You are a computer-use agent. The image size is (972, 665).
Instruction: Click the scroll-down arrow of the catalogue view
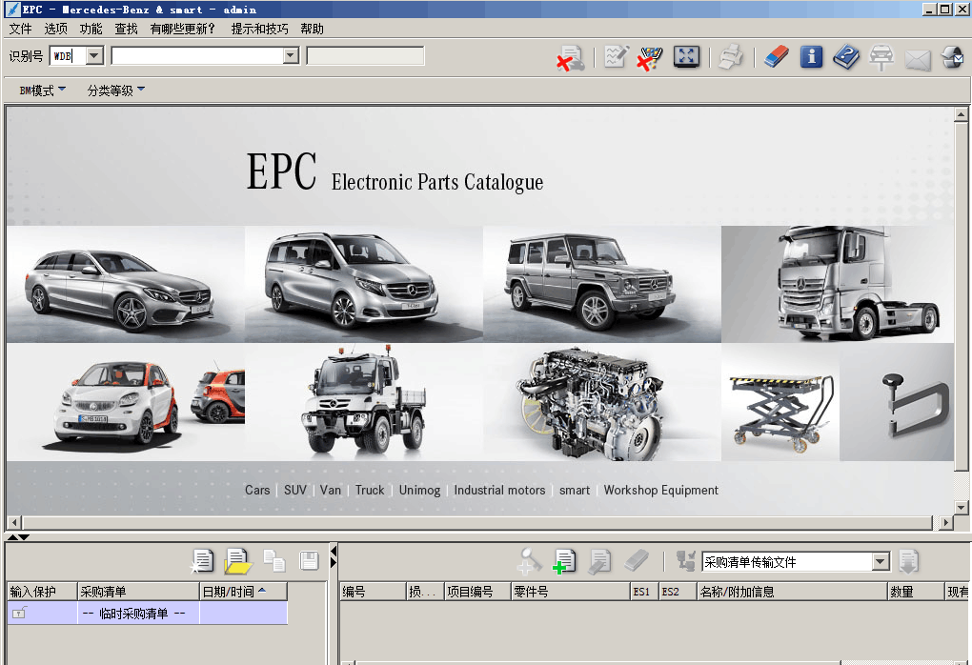coord(961,508)
